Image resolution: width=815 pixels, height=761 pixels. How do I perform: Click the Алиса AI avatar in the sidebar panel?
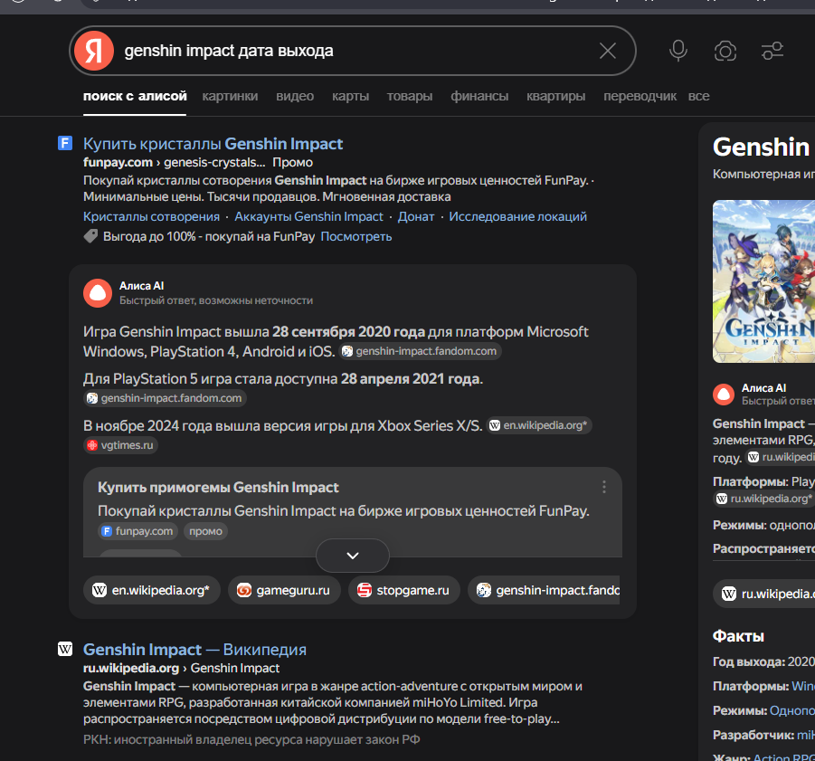click(x=724, y=395)
